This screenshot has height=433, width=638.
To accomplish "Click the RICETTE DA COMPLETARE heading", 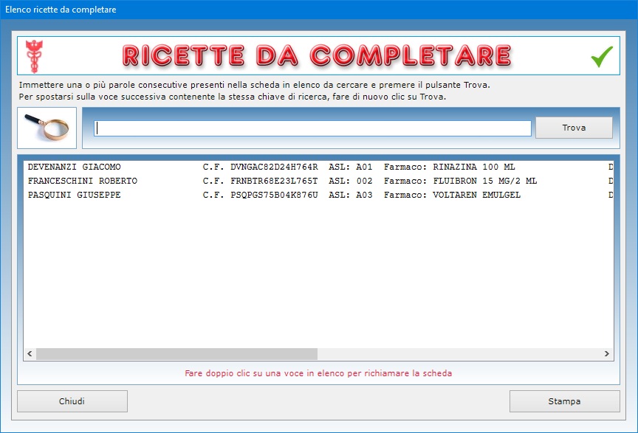I will [317, 56].
